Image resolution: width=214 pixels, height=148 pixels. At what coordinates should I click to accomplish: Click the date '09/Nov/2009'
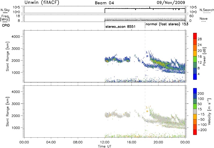171,2
